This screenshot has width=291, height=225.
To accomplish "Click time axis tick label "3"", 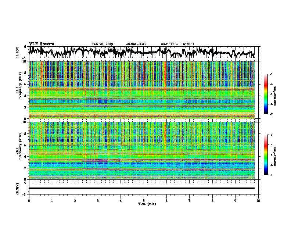I will [98, 201].
